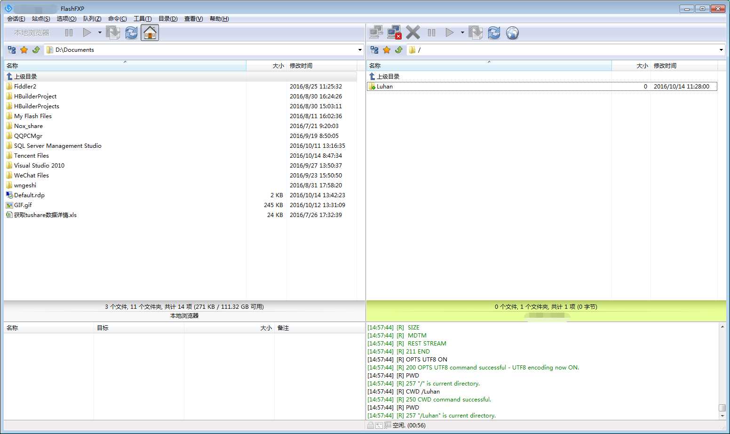
Task: Disconnect from the remote server
Action: 394,33
